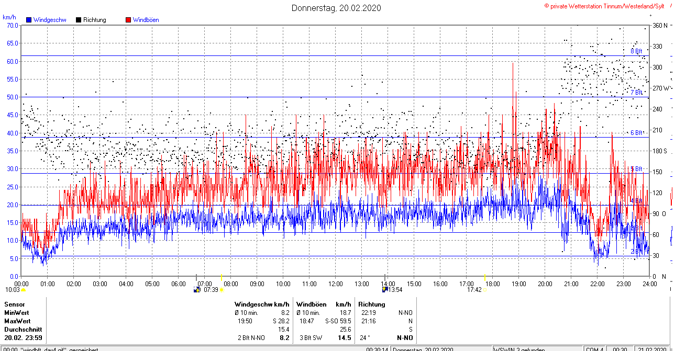The image size is (686, 351).
Task: Click the 17:42 time label
Action: (x=474, y=289)
